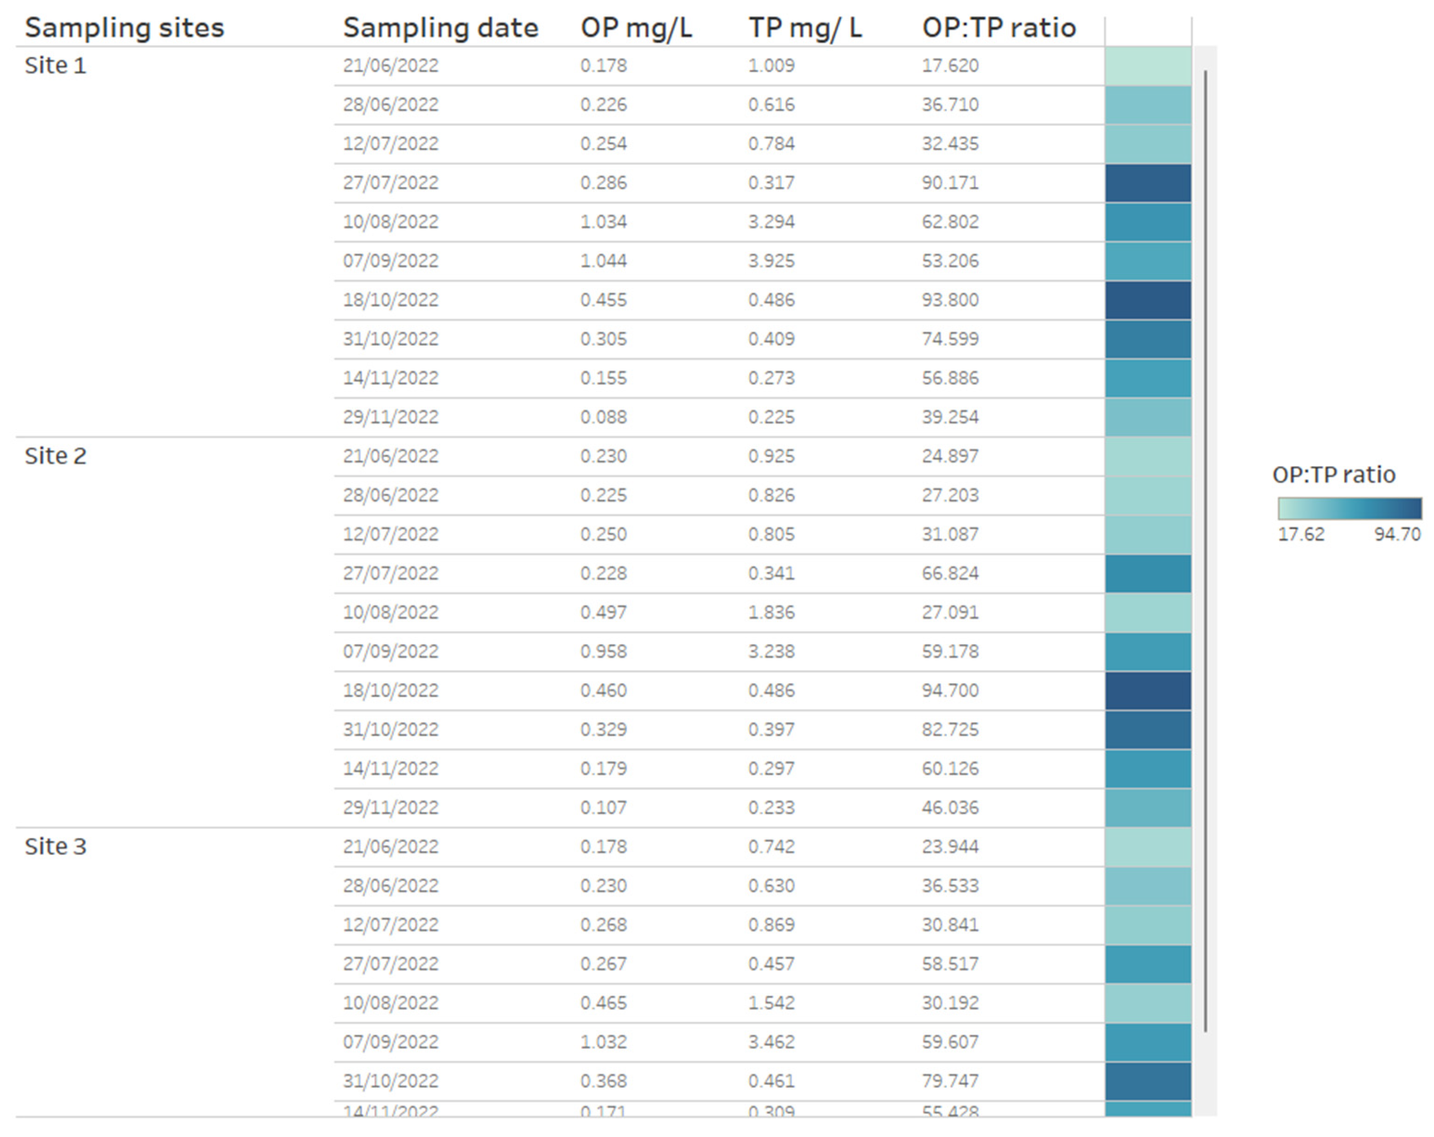1434x1137 pixels.
Task: Click the vertical scrollbar thumb
Action: tap(1205, 550)
